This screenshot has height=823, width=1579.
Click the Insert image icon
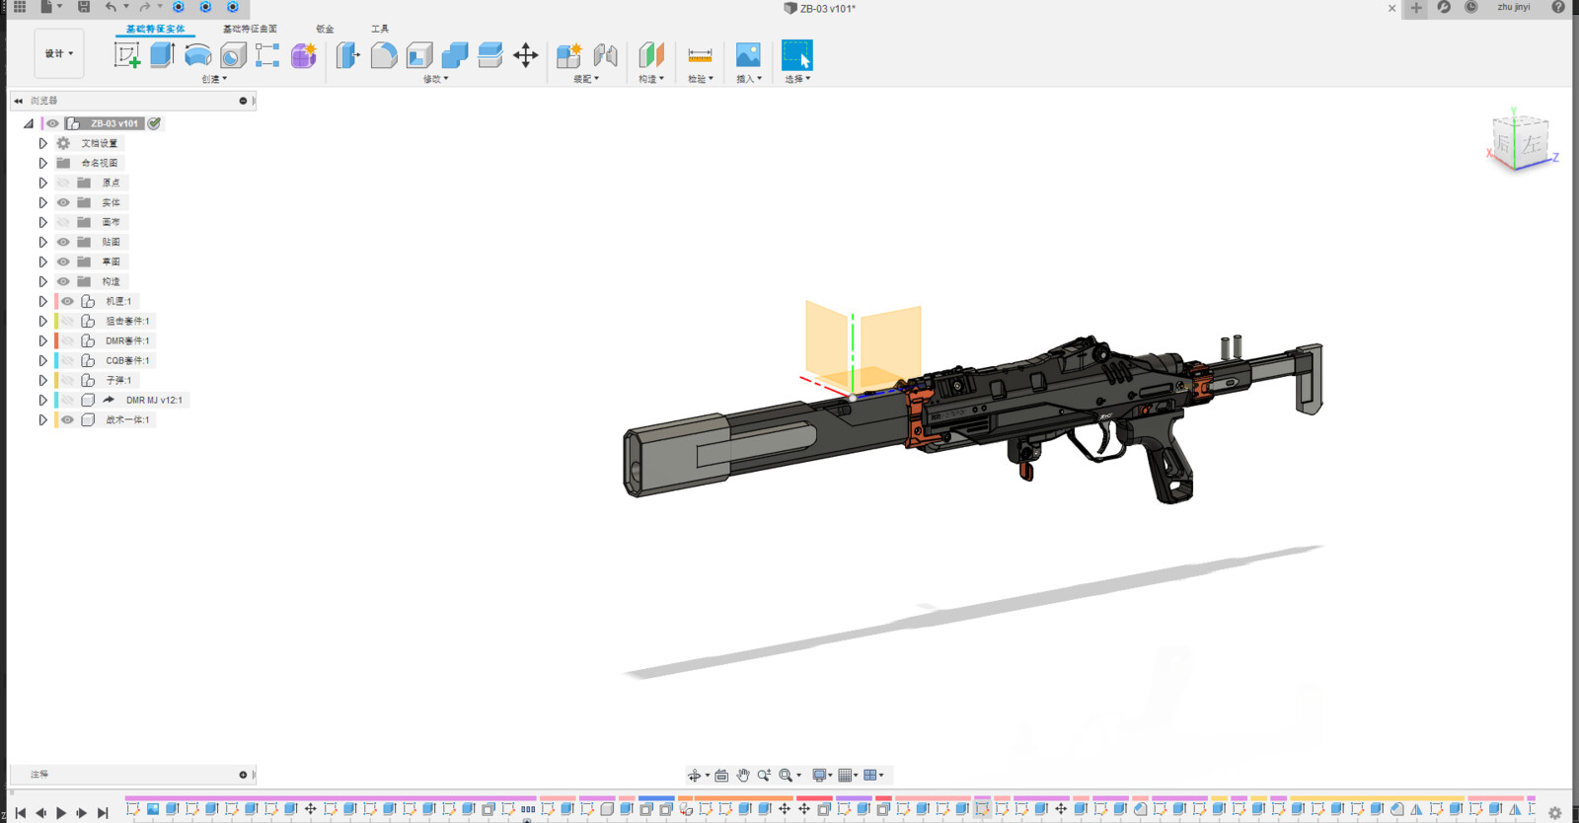(x=748, y=55)
